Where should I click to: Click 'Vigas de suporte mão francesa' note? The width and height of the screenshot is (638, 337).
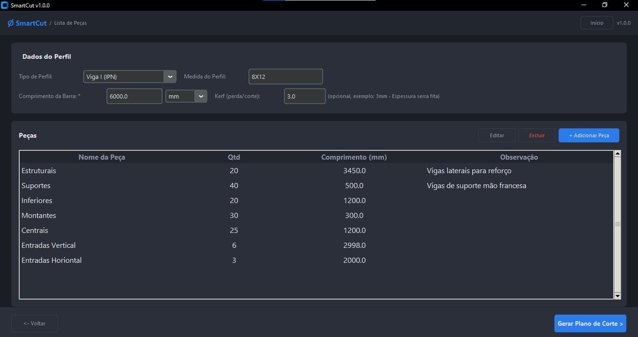point(476,186)
